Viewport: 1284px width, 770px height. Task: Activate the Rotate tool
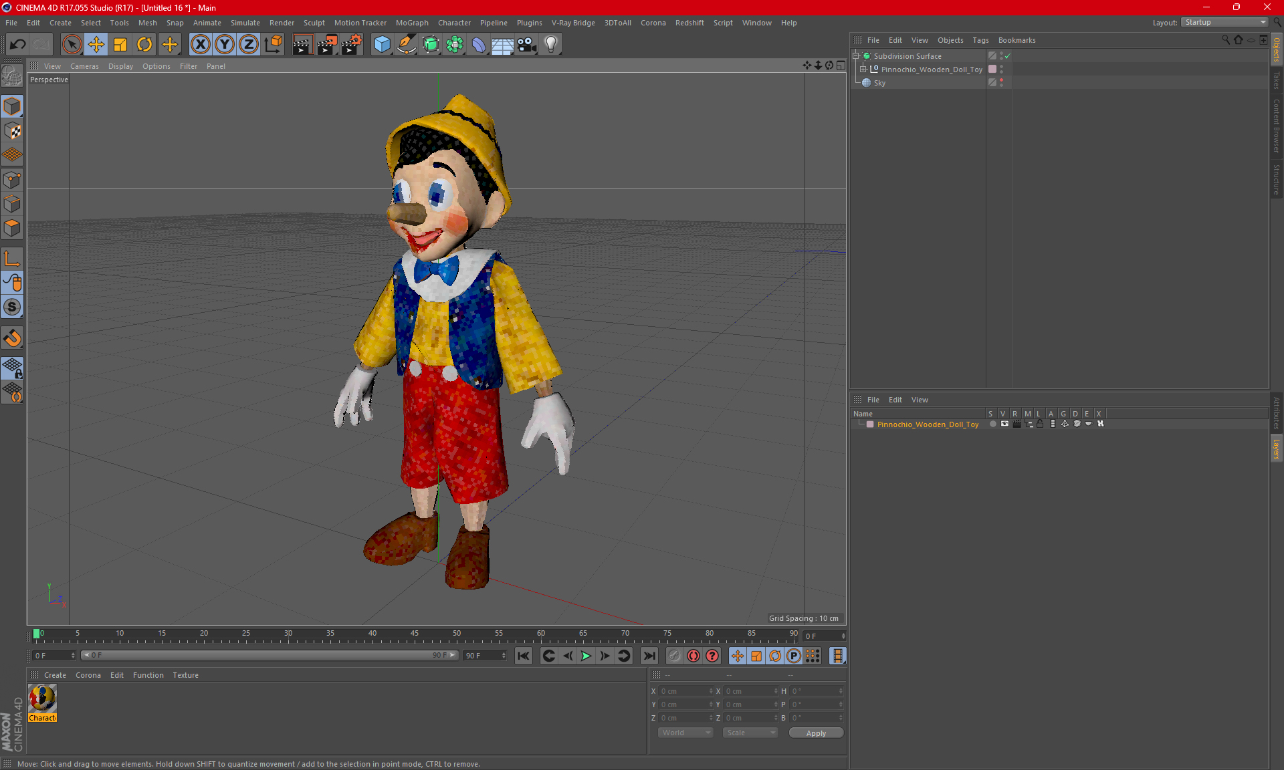coord(144,45)
